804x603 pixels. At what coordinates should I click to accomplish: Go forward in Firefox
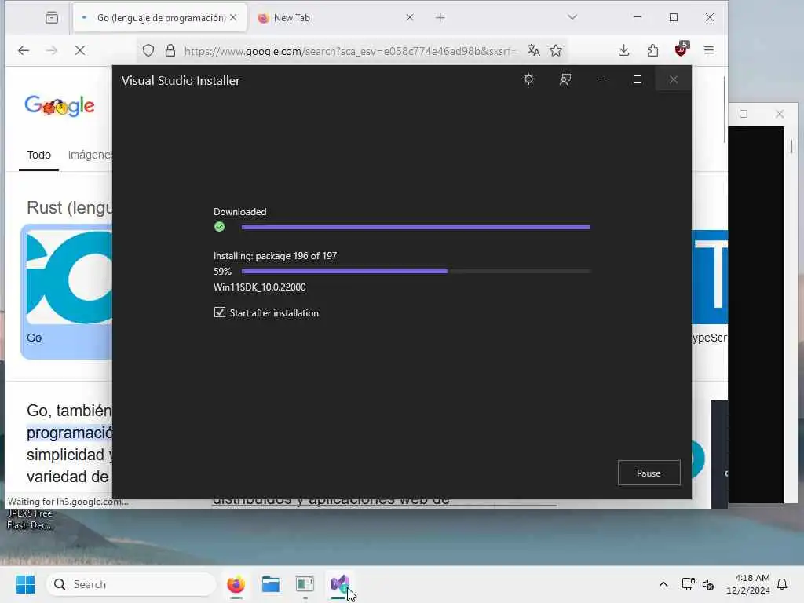point(52,50)
